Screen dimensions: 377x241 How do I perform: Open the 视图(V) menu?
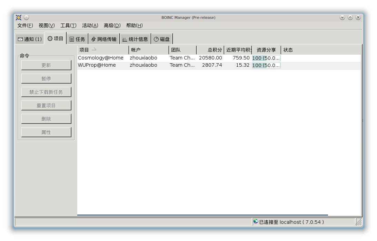[47, 25]
